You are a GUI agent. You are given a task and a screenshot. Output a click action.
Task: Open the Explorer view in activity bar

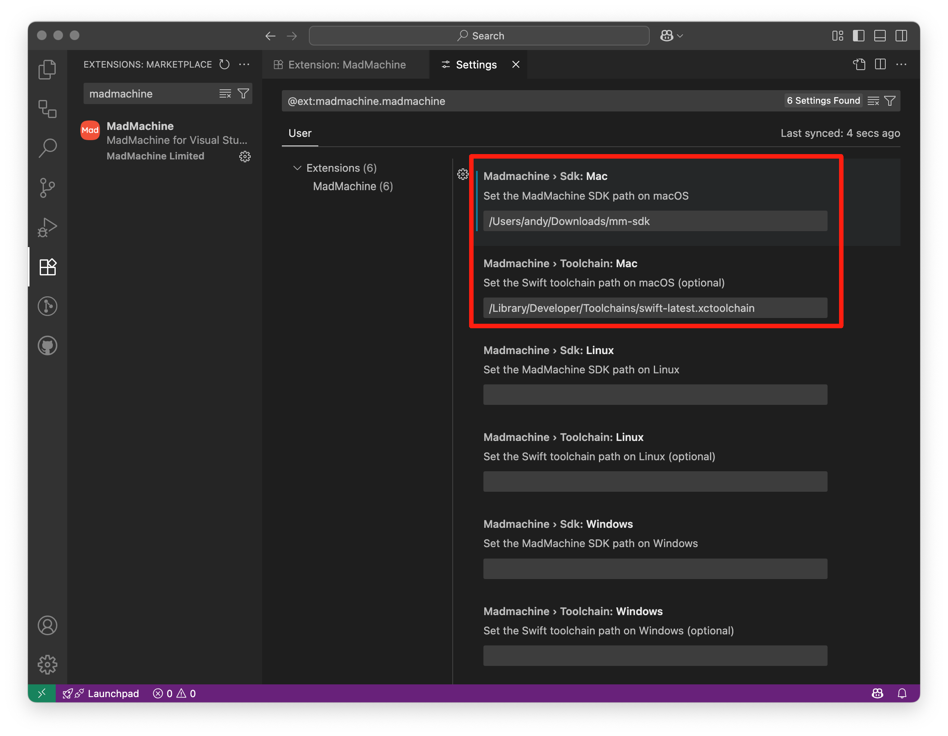point(47,70)
